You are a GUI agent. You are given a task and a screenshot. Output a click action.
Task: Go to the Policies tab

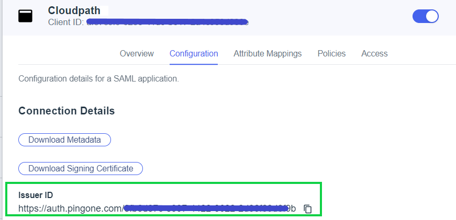(x=331, y=53)
